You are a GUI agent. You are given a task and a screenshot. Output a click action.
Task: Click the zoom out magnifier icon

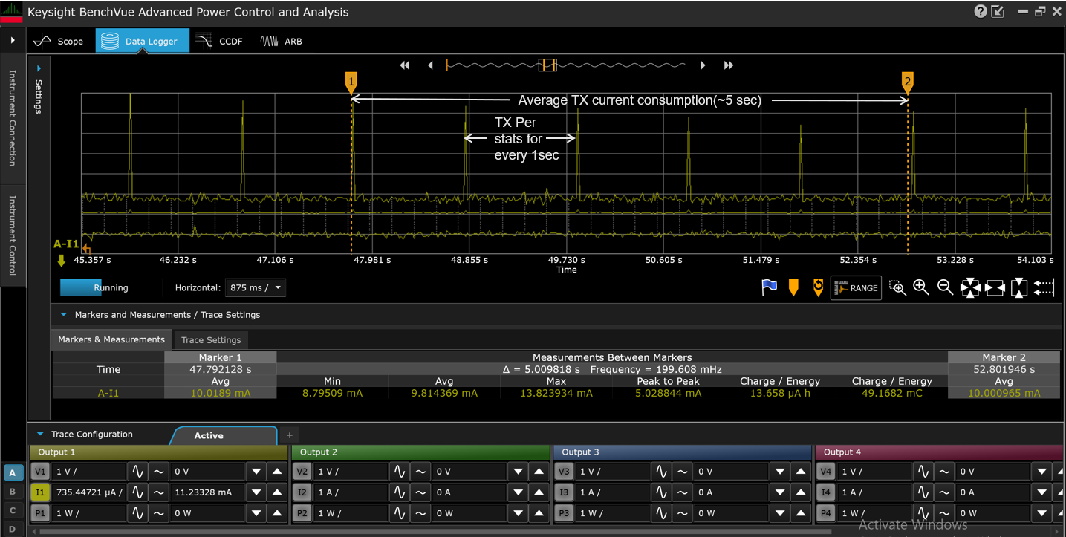point(945,287)
